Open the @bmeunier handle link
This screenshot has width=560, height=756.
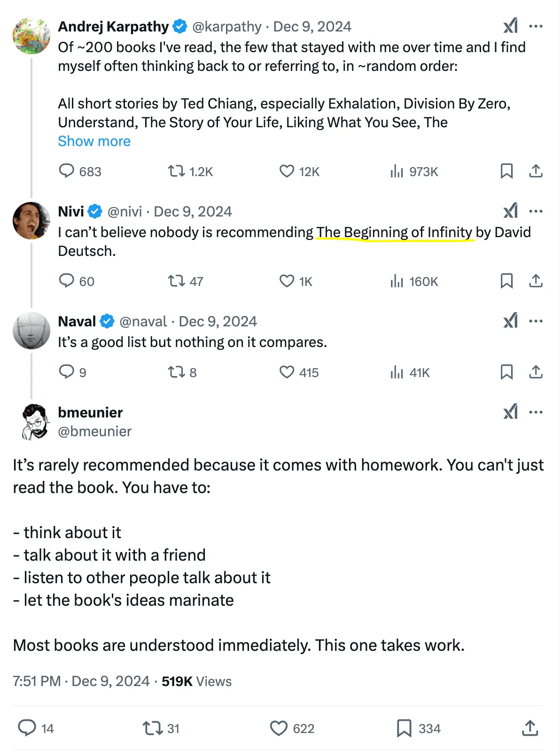tap(94, 431)
